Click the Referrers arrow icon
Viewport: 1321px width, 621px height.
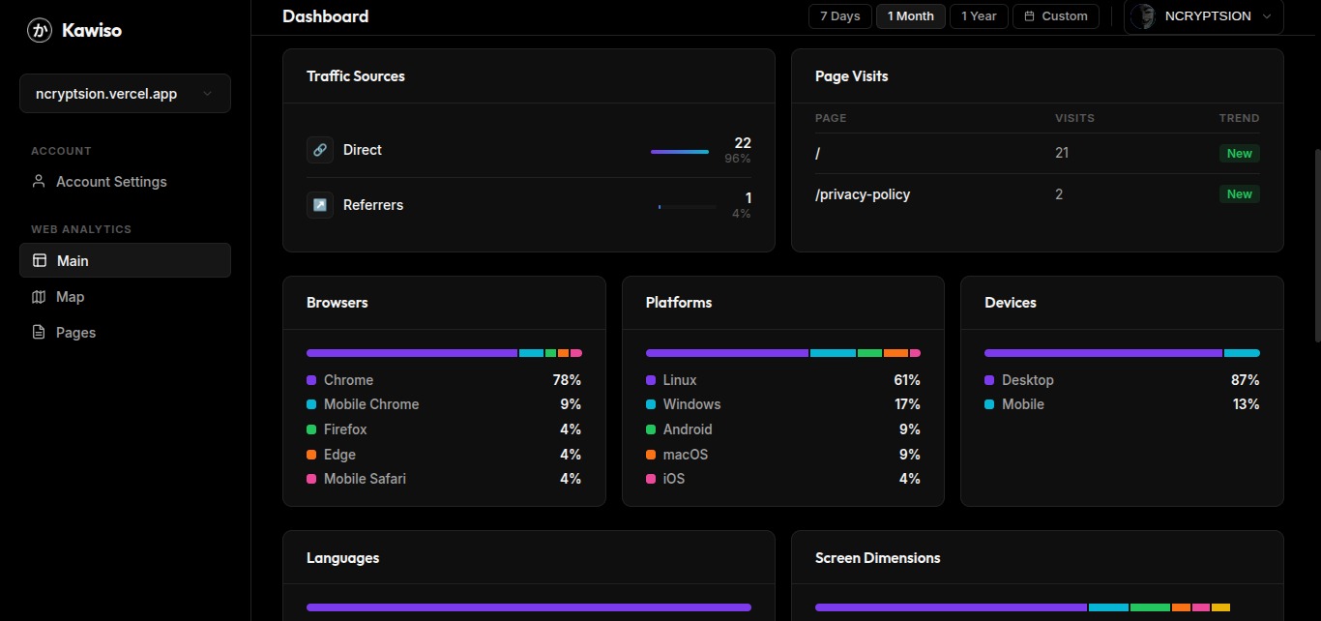point(319,204)
